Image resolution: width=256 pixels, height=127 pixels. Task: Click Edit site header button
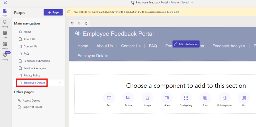(x=186, y=44)
